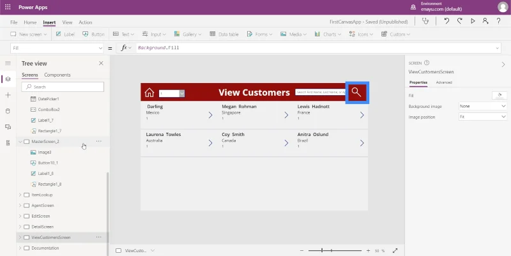Open the Text controls dropdown

click(123, 34)
